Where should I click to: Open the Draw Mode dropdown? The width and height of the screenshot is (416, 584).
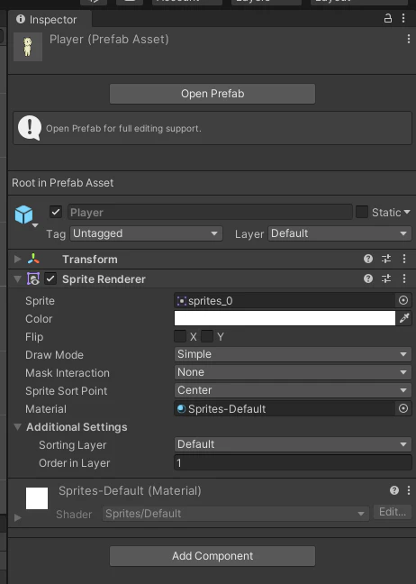tap(293, 354)
